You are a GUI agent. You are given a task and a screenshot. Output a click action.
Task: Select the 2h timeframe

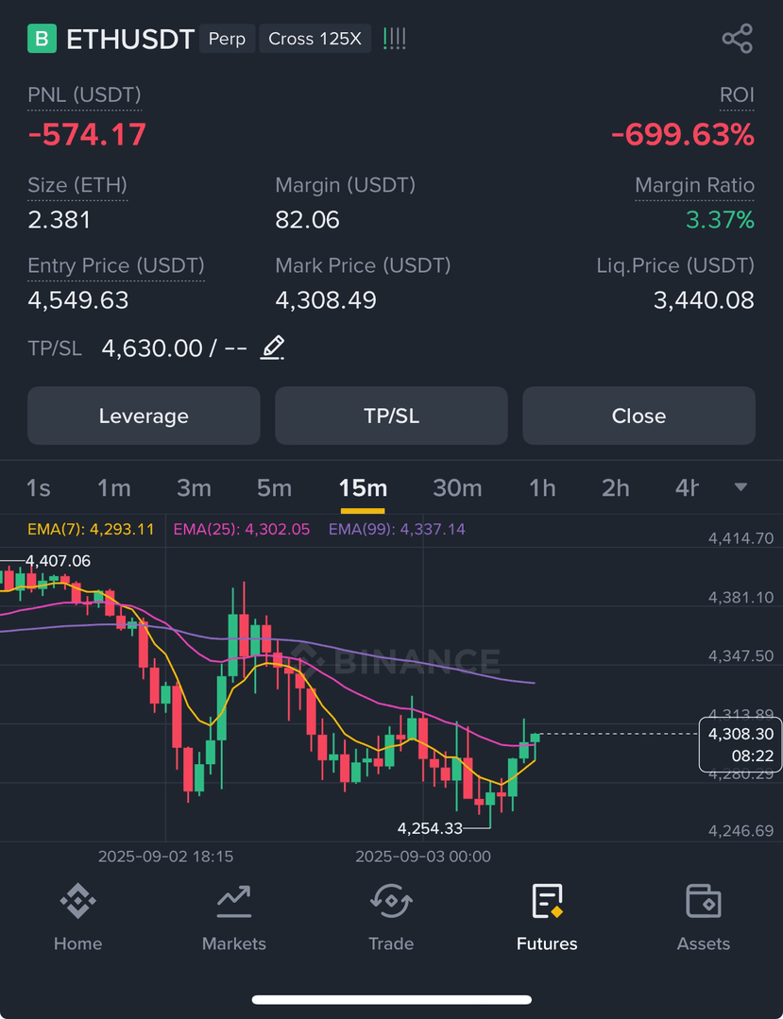tap(616, 488)
